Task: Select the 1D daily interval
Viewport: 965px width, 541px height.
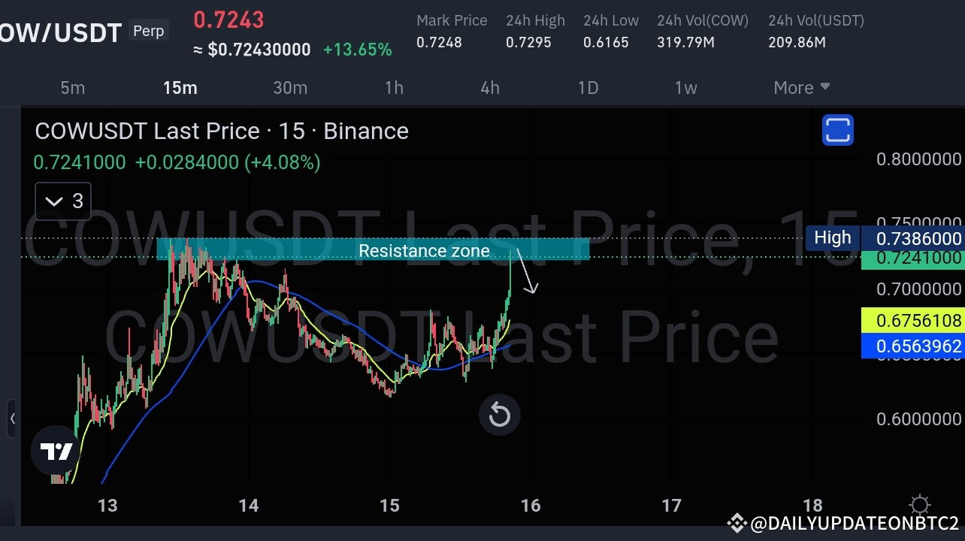Action: 588,87
